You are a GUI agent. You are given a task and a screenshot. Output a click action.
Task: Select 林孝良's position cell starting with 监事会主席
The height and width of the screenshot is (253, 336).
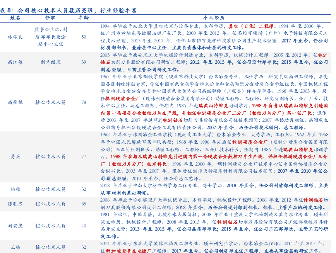pos(50,37)
